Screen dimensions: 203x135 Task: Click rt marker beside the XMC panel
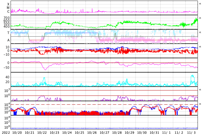(x=200, y=4)
